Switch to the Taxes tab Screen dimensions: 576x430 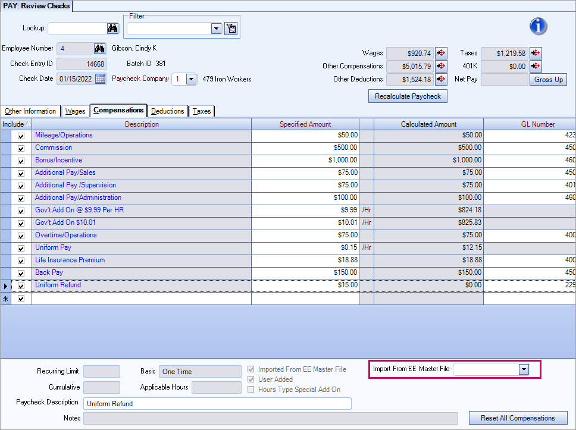tap(202, 111)
